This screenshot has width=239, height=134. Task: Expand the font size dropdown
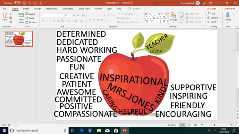pyautogui.click(x=71, y=15)
